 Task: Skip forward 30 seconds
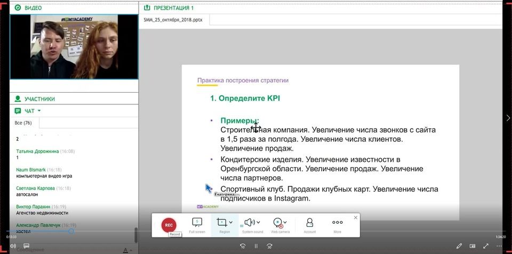[x=269, y=246]
